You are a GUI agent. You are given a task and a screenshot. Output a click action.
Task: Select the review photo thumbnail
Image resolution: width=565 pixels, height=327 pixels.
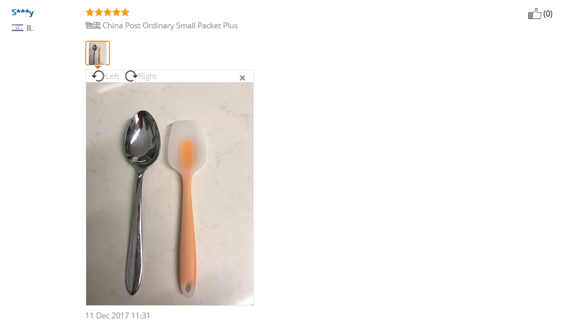tap(97, 53)
